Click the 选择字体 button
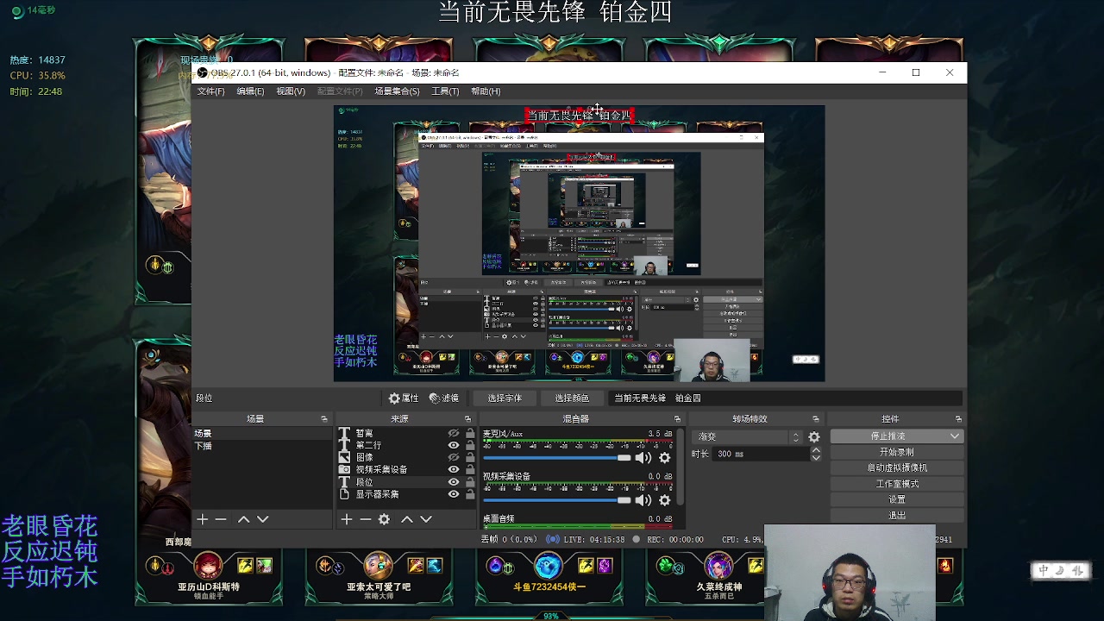1104x621 pixels. [x=505, y=398]
